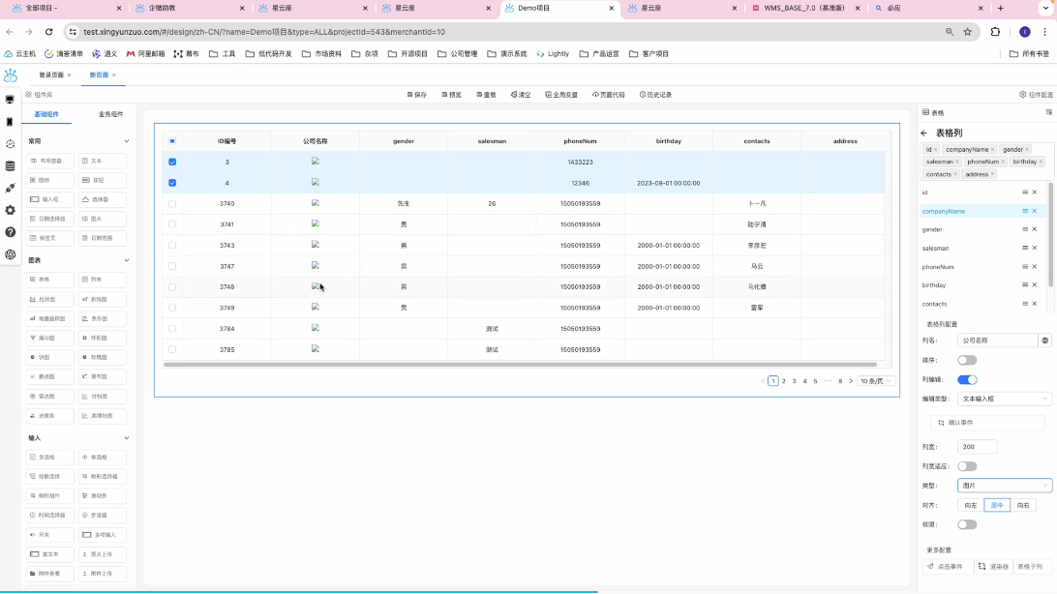
Task: Click the settings gear in left sidebar
Action: click(x=10, y=210)
